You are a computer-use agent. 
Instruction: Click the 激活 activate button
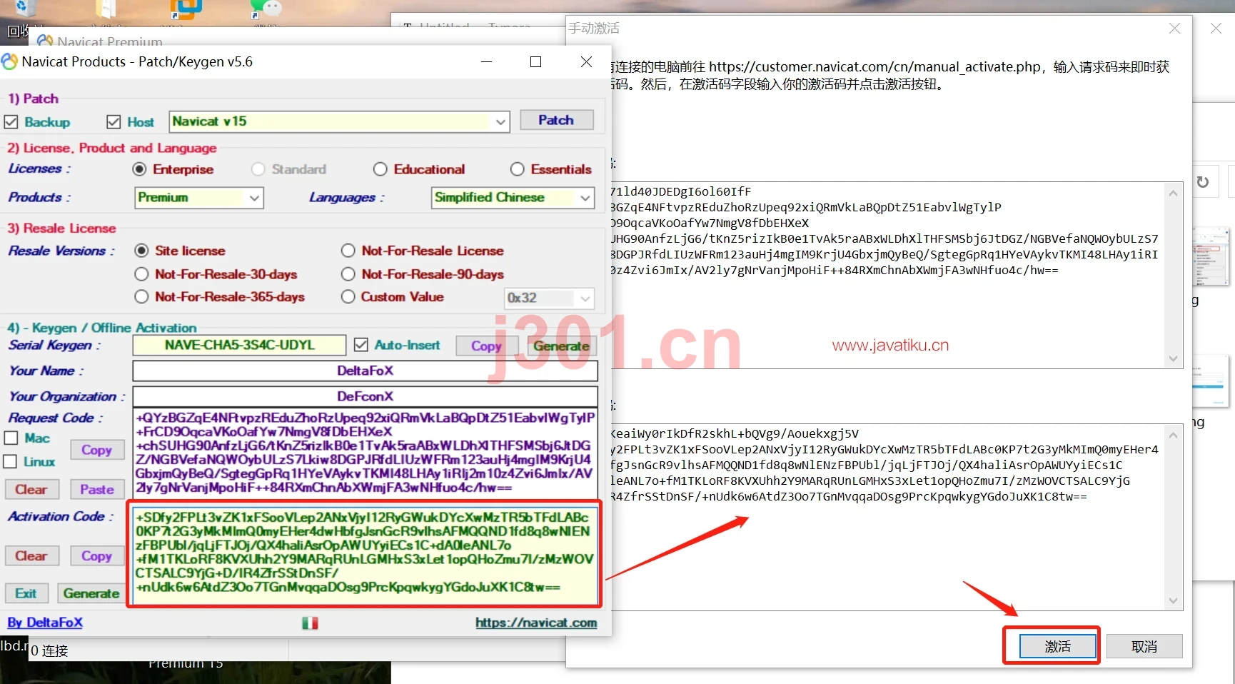[1057, 646]
